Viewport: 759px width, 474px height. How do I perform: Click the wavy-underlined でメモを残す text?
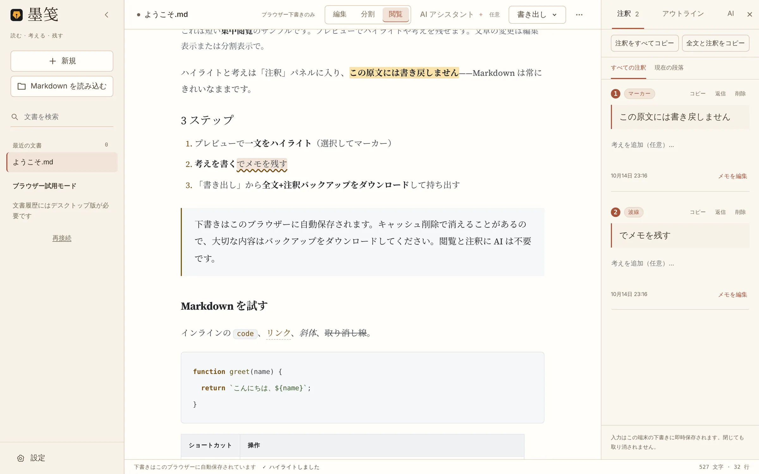262,164
